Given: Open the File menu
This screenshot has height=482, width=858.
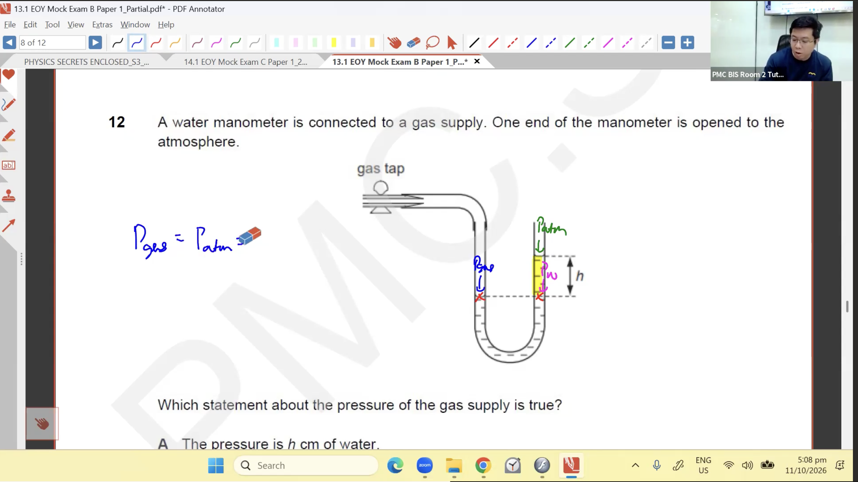Looking at the screenshot, I should 10,24.
